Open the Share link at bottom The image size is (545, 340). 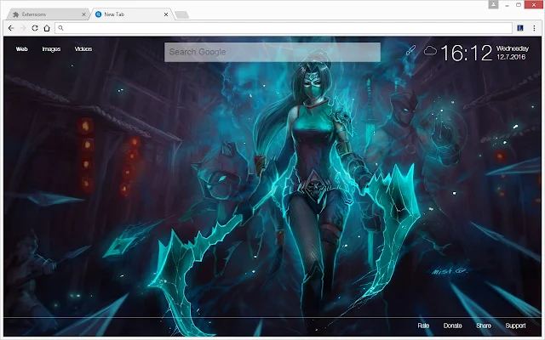tap(484, 326)
